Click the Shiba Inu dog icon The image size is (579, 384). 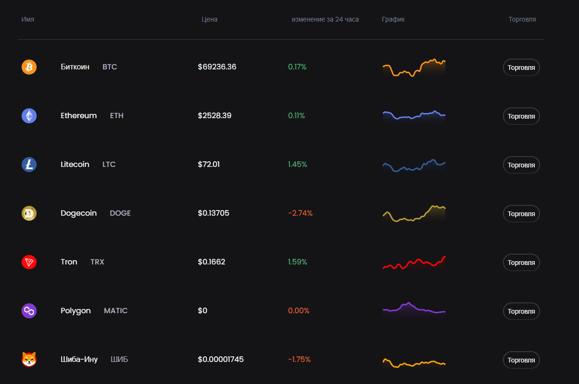coord(29,360)
